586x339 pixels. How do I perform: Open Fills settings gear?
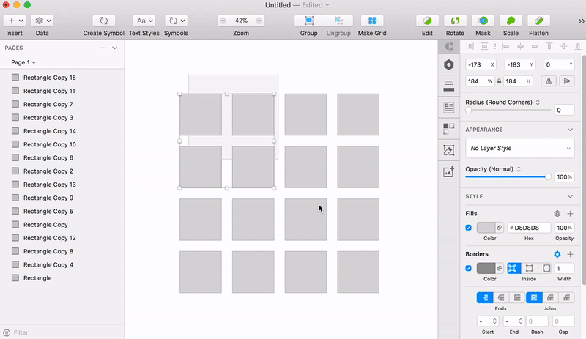click(x=557, y=213)
